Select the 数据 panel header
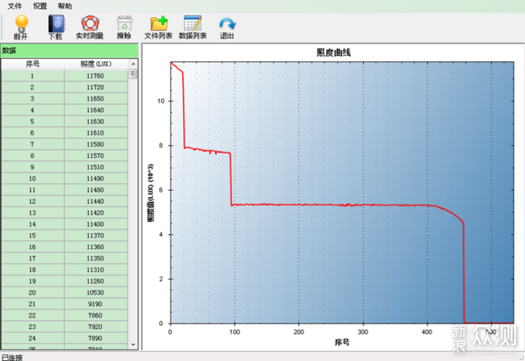The height and width of the screenshot is (361, 525). (69, 51)
